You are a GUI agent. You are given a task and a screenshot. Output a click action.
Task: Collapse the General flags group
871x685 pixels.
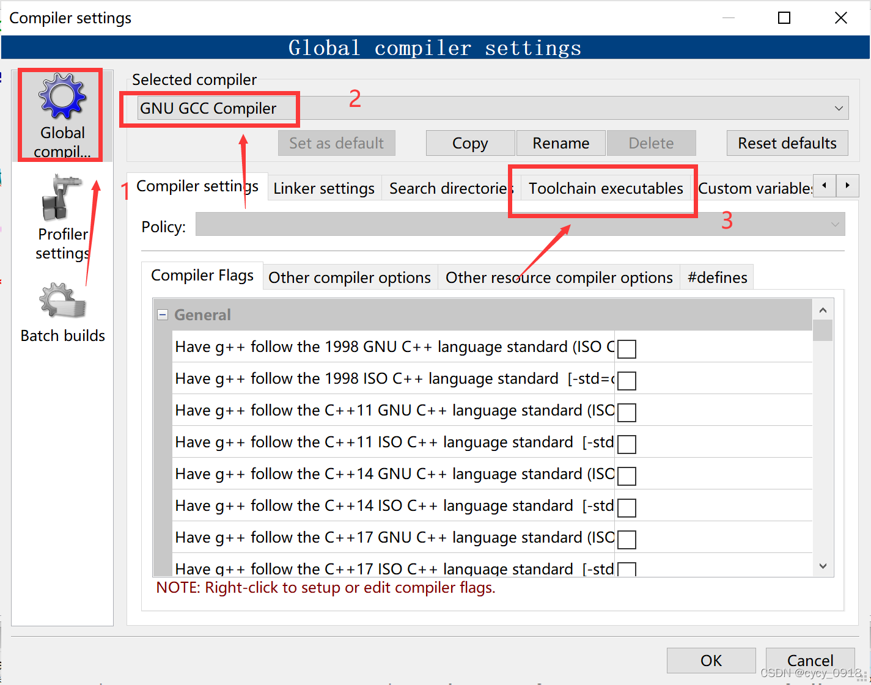(163, 315)
